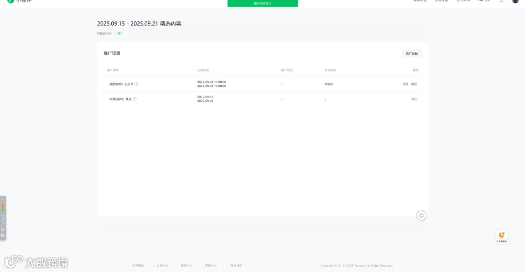Click the 推广类型 column header
This screenshot has width=525, height=272.
tap(113, 70)
